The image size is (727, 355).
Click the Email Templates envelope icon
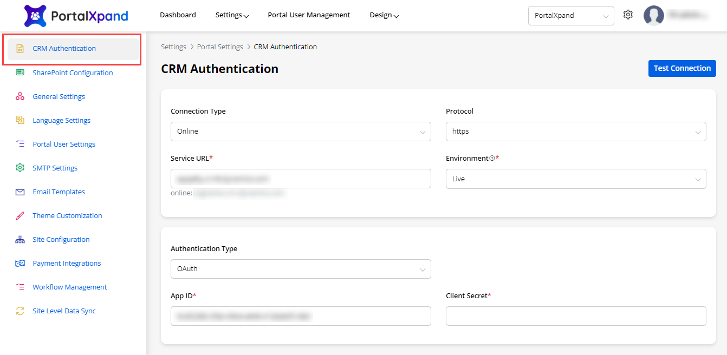(20, 192)
